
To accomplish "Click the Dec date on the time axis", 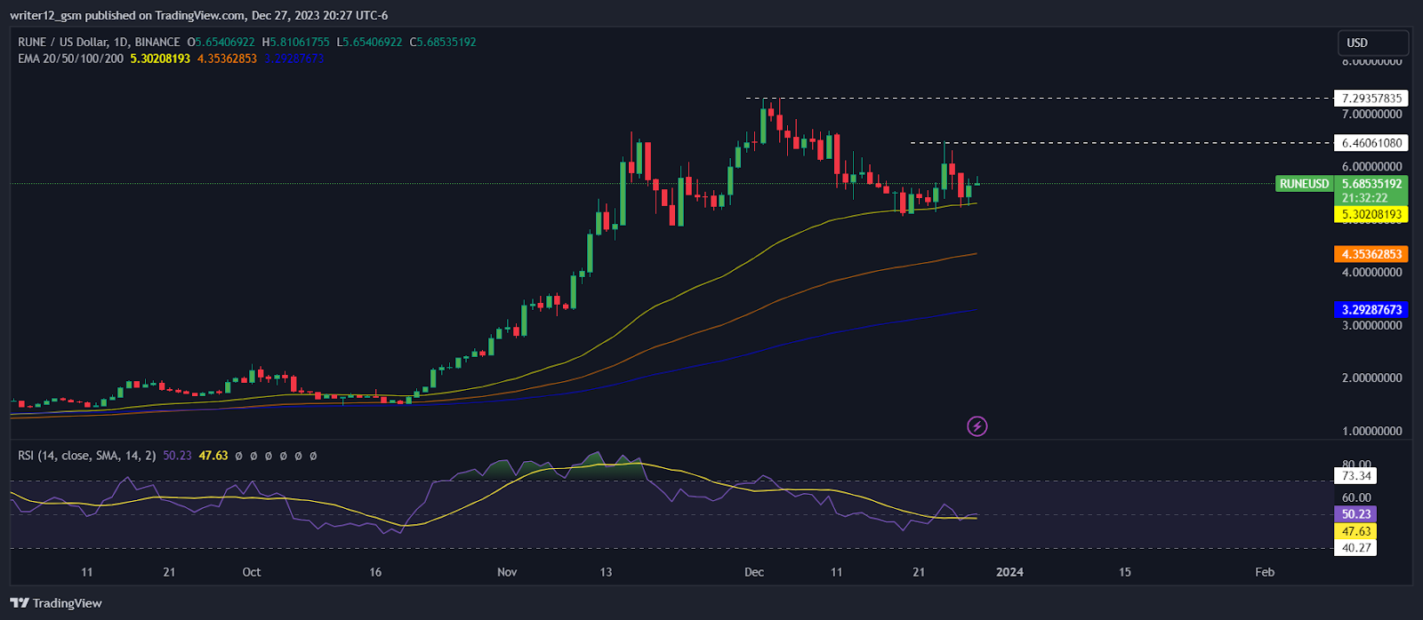I will [x=754, y=572].
